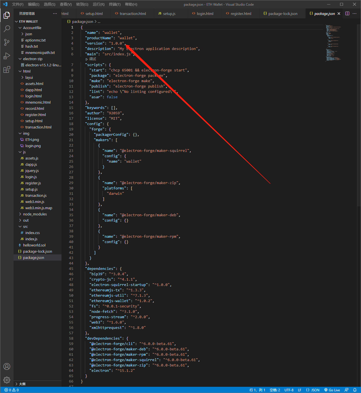
Task: Collapse the Accountfile folder
Action: click(x=32, y=28)
